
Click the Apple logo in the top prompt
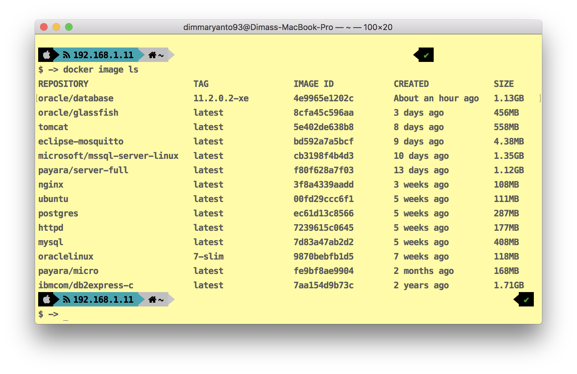click(47, 55)
